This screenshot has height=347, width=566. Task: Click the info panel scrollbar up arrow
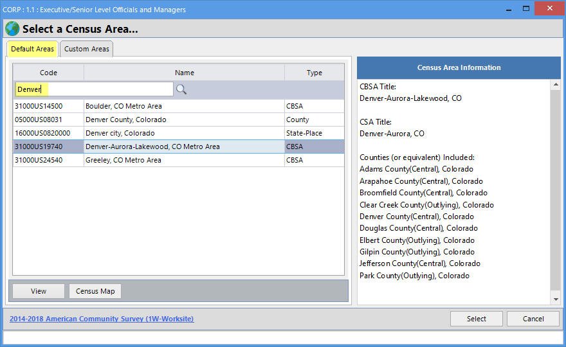(556, 85)
